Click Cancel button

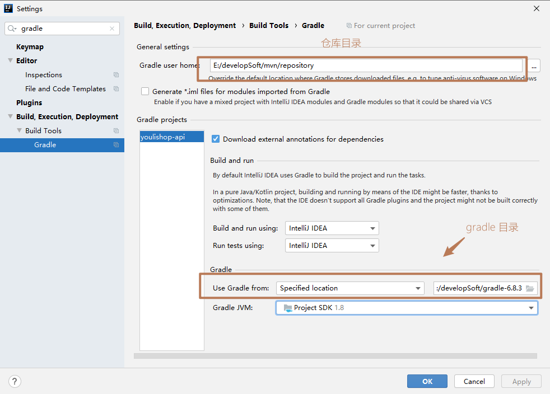tap(474, 381)
